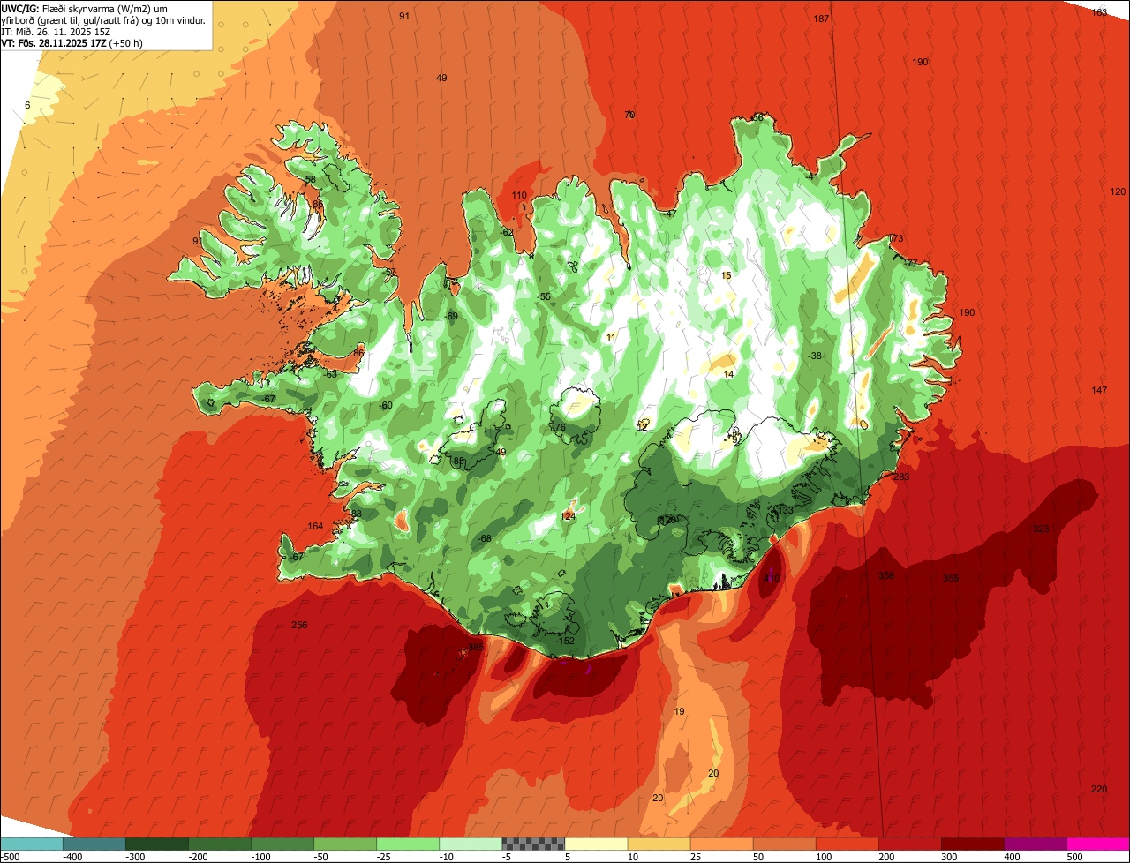Click the map value '19'
This screenshot has width=1130, height=863.
[679, 711]
